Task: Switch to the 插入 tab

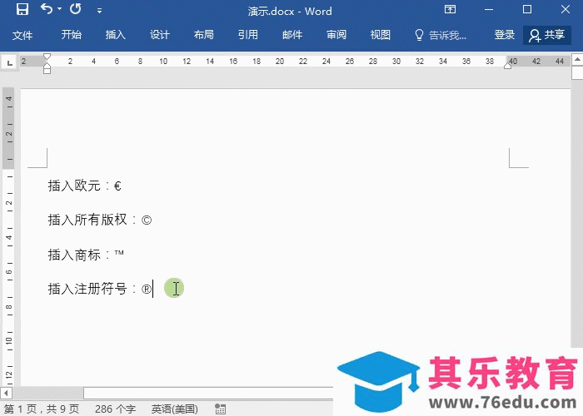Action: (x=115, y=35)
